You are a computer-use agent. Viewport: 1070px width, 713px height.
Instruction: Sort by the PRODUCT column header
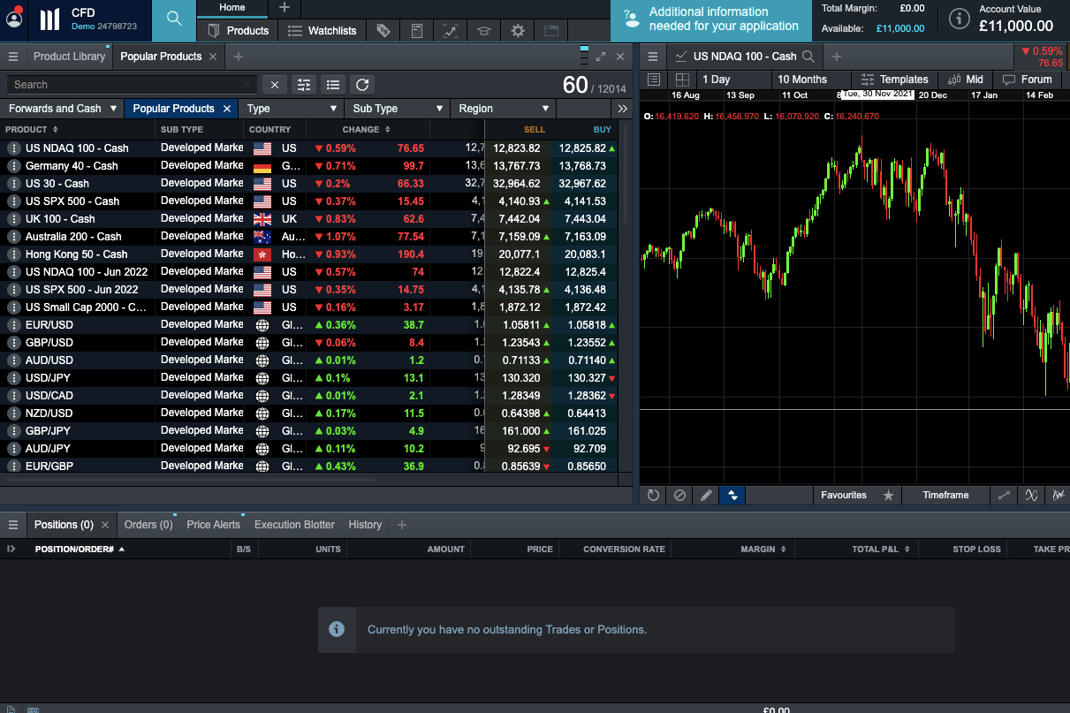coord(32,129)
